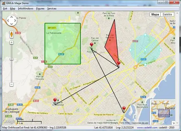The width and height of the screenshot is (181, 131).
Task: Click the Map OnMouseOut fired status message
Action: (x=34, y=128)
